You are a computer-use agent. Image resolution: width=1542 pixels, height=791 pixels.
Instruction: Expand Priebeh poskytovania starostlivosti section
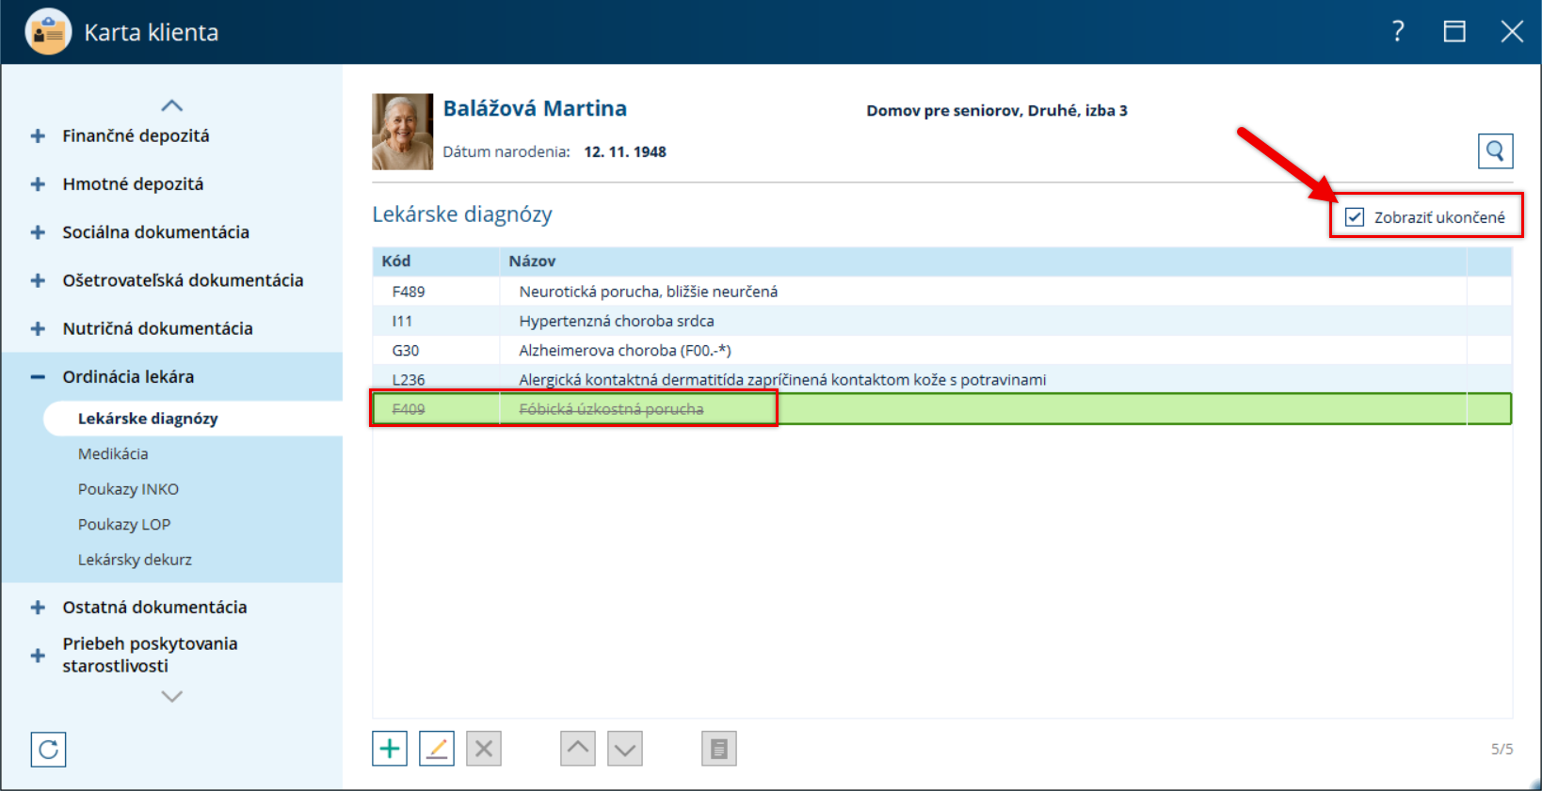[x=38, y=655]
